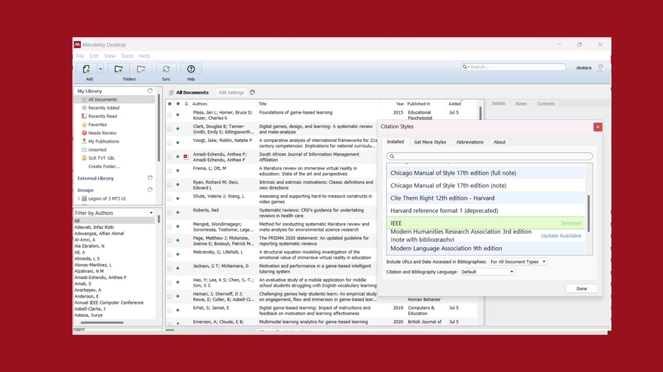Open the About tab in Citation Styles

click(x=499, y=142)
